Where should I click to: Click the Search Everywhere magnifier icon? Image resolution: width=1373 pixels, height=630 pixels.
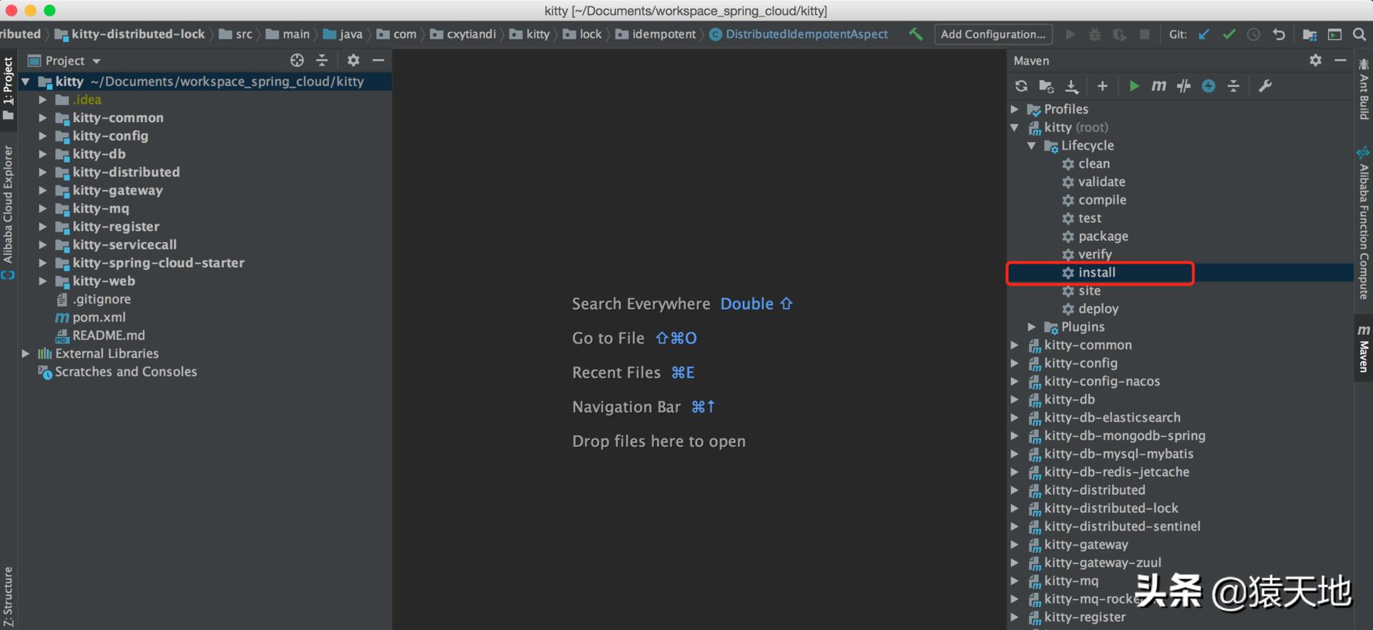pos(1359,34)
